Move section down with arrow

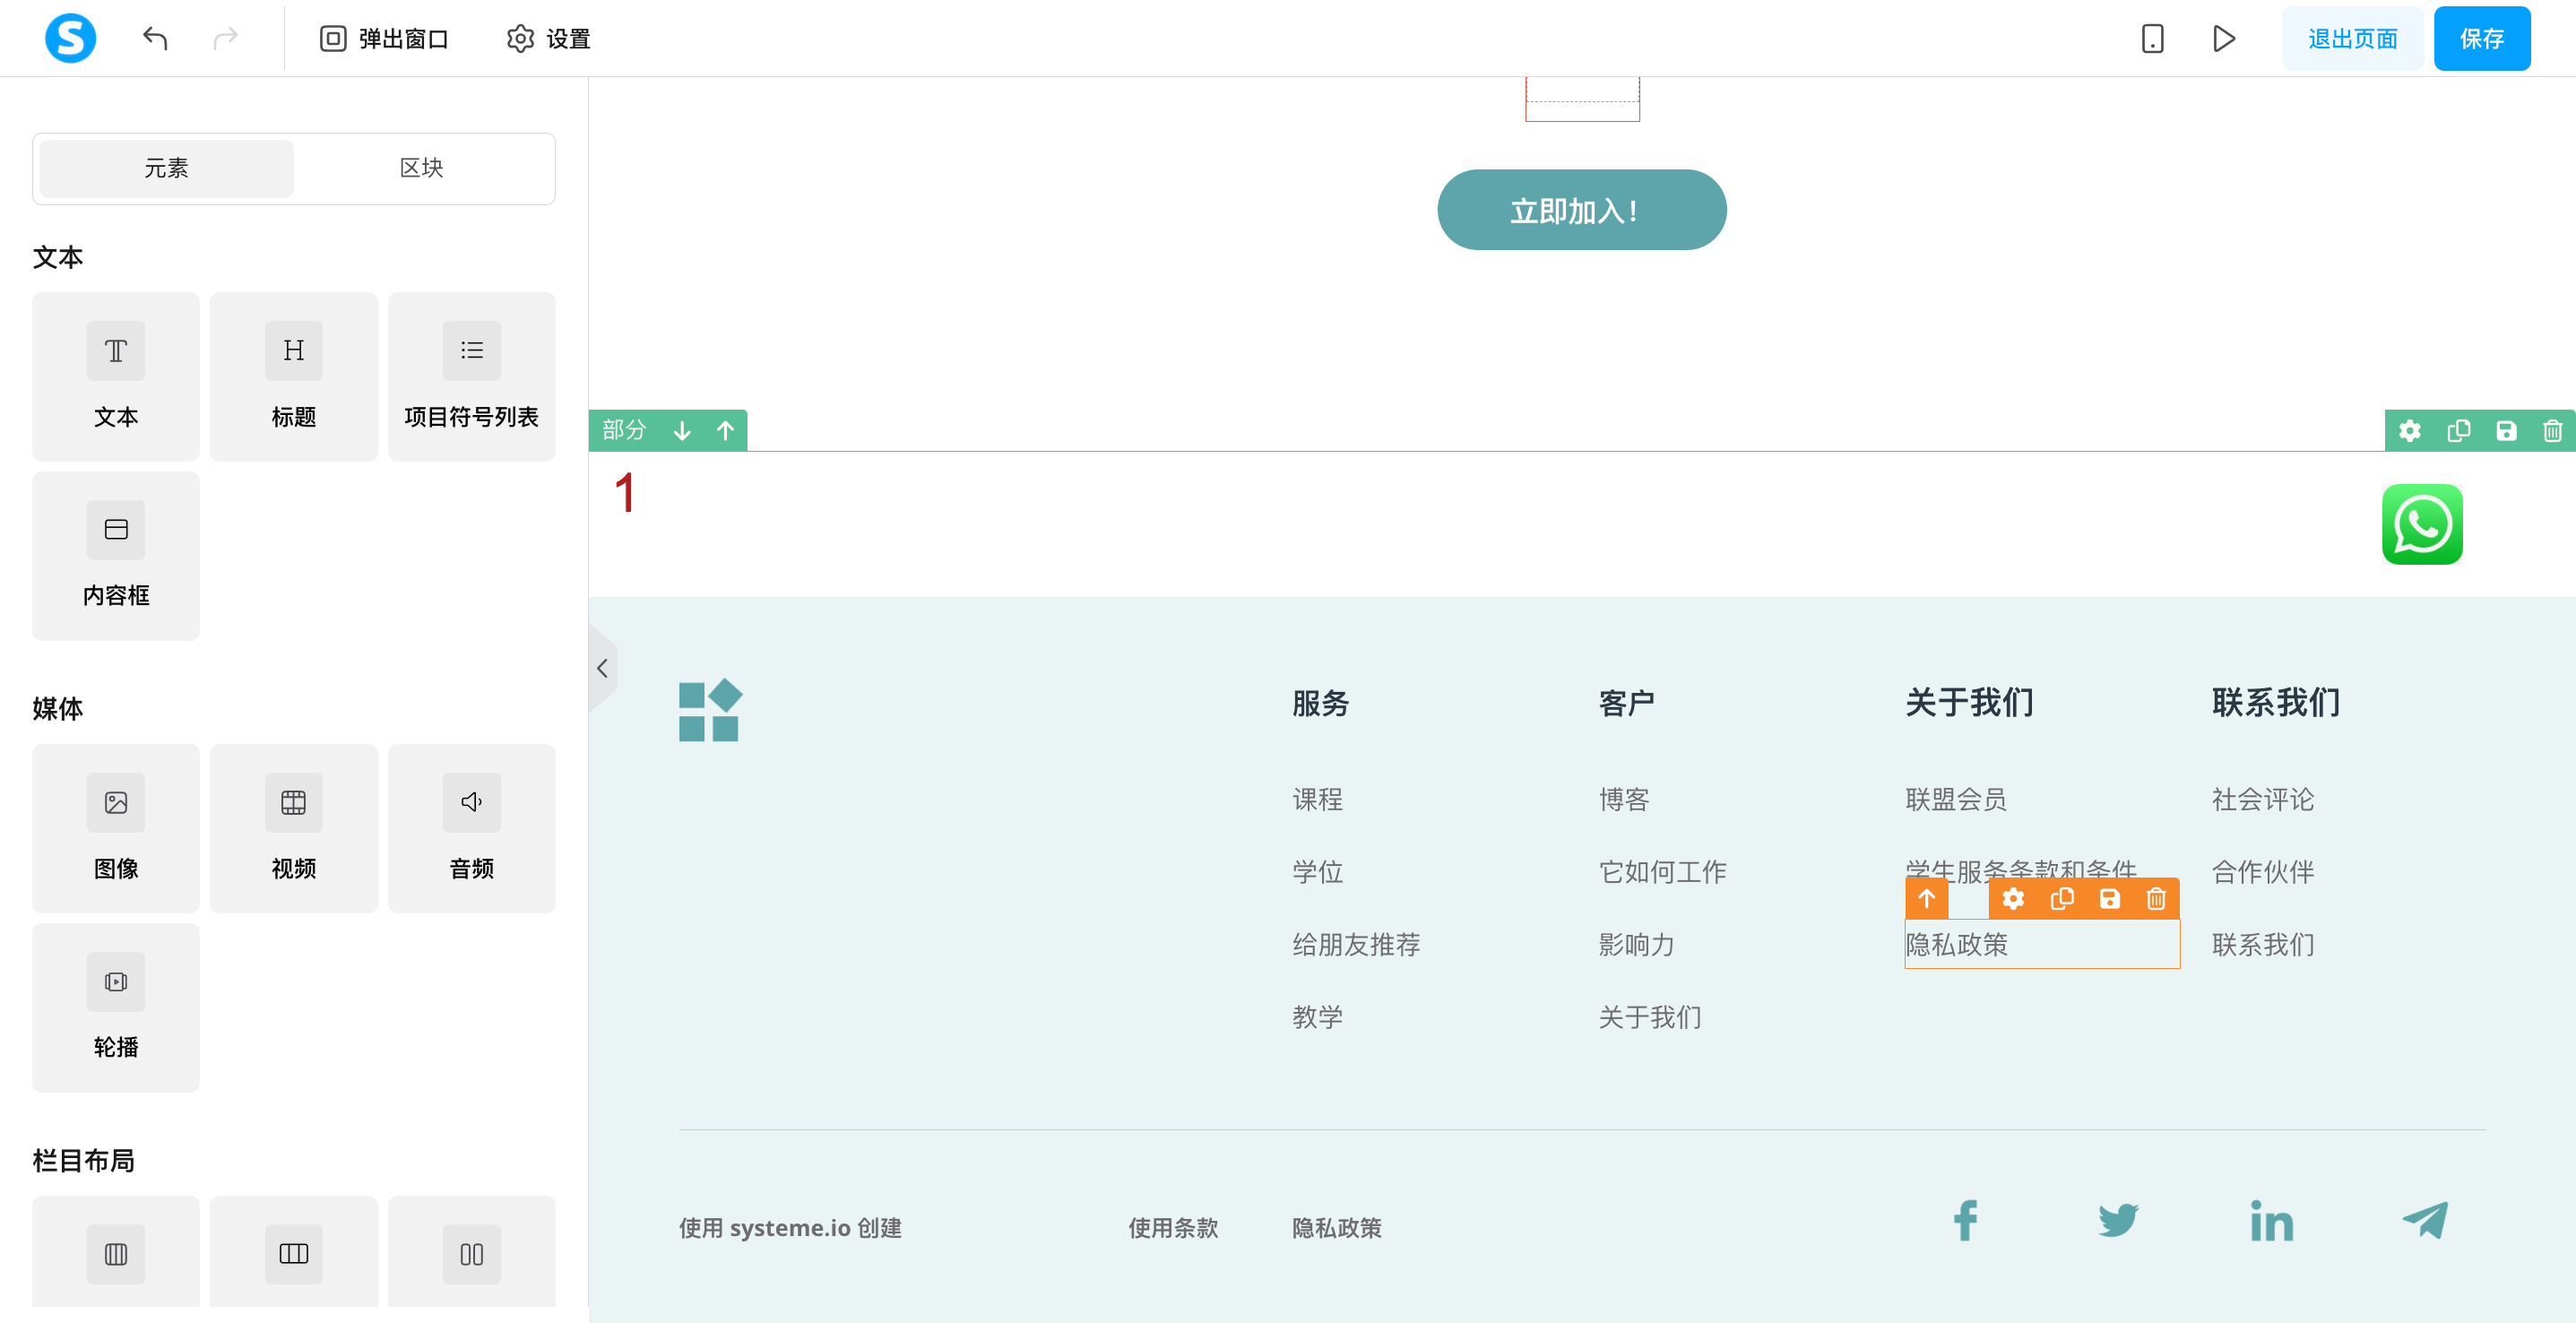(682, 430)
